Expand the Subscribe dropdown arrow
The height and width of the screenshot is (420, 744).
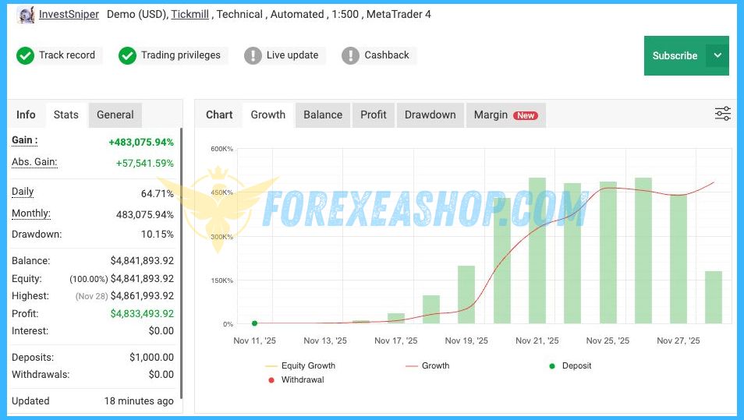click(717, 55)
